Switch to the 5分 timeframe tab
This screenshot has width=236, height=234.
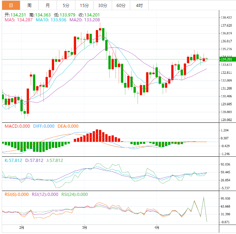(66, 5)
